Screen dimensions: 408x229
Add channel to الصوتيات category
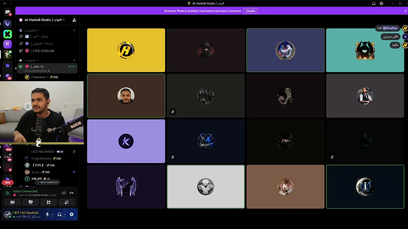74,60
